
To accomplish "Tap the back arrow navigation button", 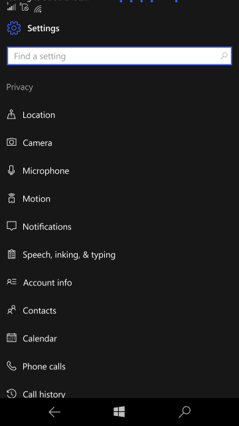I will pyautogui.click(x=54, y=412).
